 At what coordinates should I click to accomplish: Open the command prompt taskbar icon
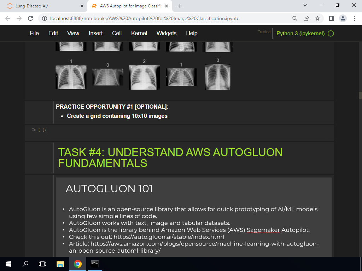pyautogui.click(x=95, y=264)
